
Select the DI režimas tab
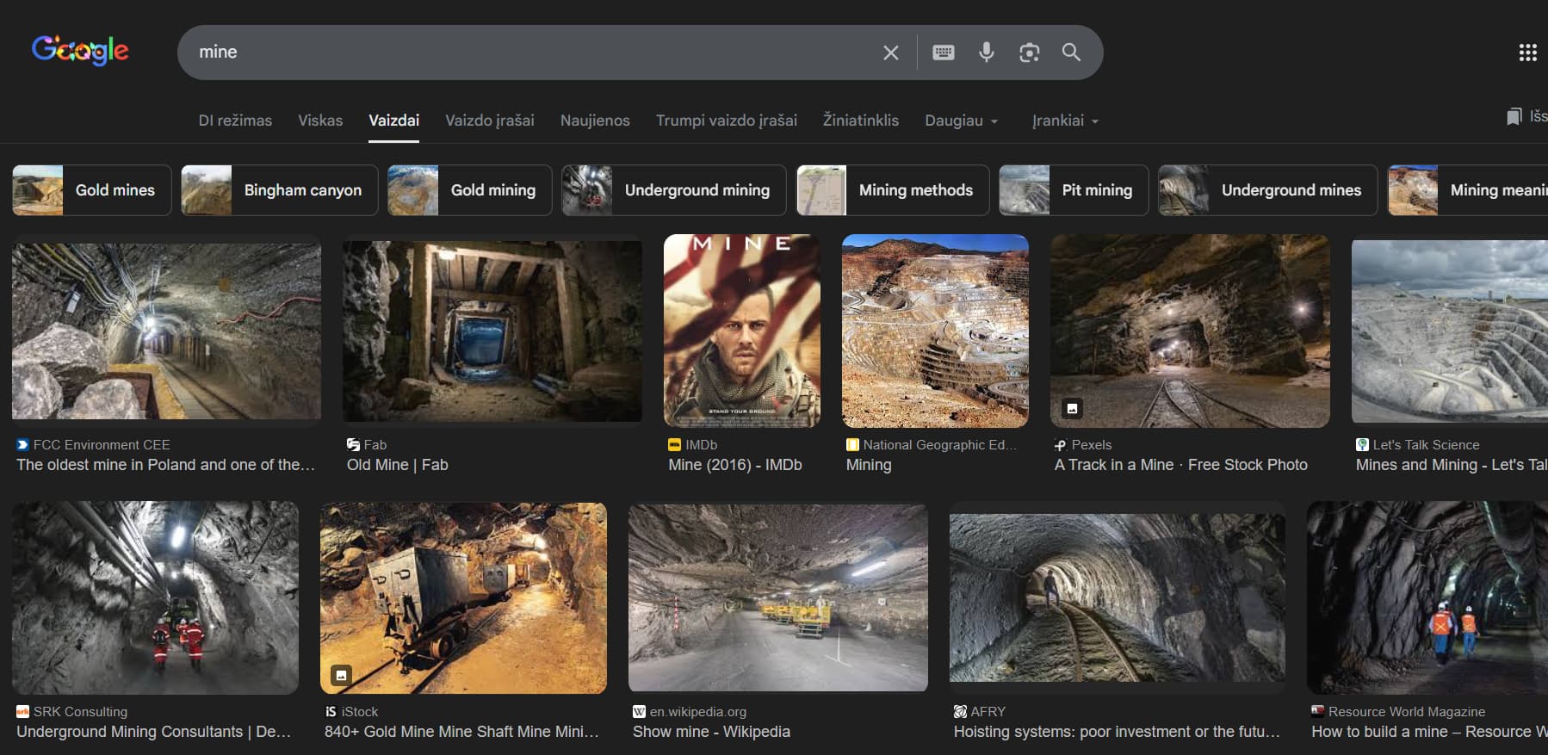235,121
